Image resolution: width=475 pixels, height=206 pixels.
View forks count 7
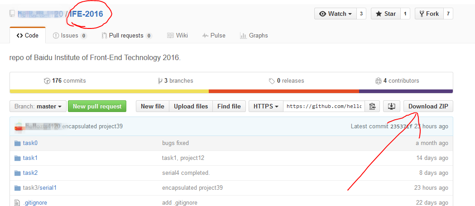coord(448,14)
